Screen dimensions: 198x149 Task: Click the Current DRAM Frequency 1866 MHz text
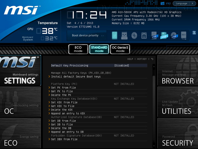pos(136,20)
